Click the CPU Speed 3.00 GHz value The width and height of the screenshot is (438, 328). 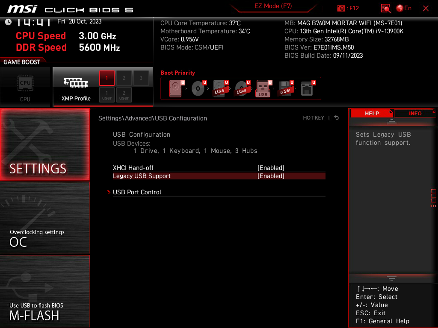click(97, 36)
